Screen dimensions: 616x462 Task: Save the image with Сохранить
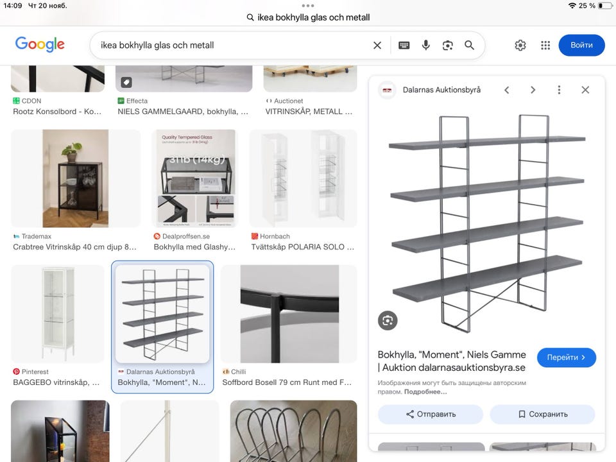point(542,415)
